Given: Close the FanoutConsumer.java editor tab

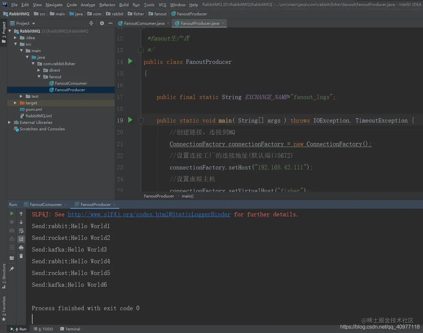Looking at the screenshot, I should [x=168, y=23].
